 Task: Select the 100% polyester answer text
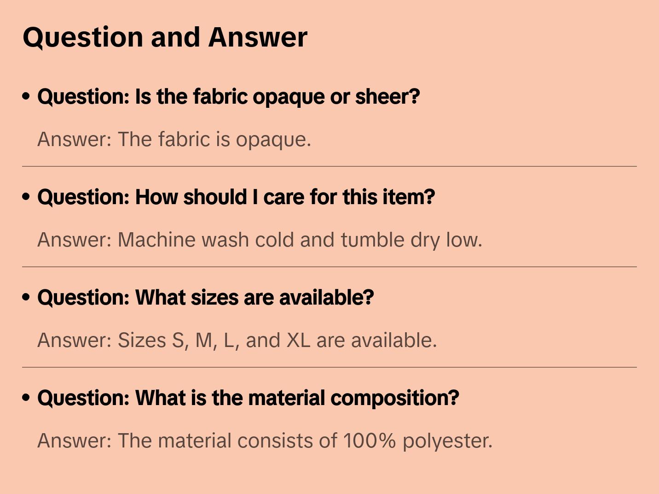click(x=265, y=441)
